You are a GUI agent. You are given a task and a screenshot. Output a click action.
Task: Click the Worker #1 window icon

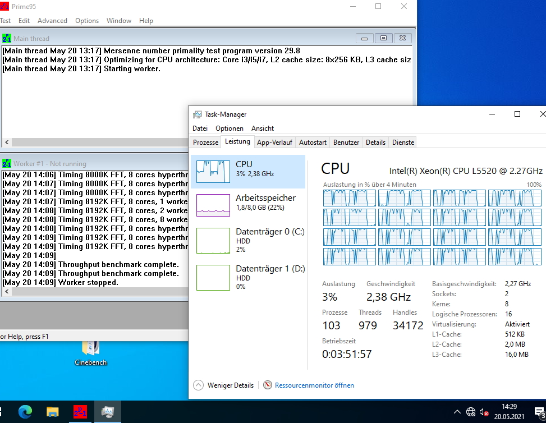(7, 163)
